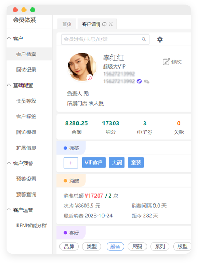198x263 pixels.
Task: Click the 次均 ¥8603.5 元 text
Action: tap(82, 206)
